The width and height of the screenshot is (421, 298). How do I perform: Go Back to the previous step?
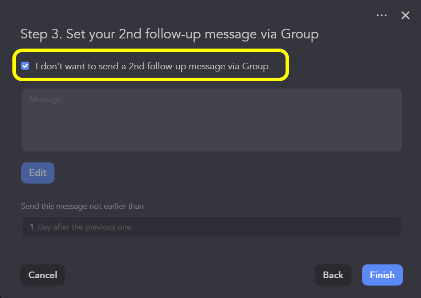(333, 275)
